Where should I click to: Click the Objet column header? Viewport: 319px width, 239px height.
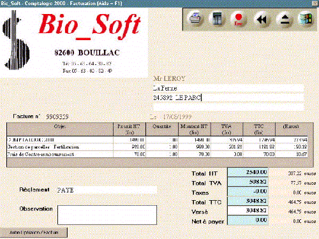60,129
